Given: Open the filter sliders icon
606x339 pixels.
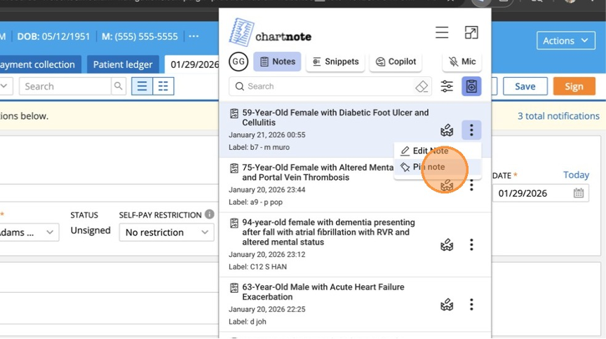Looking at the screenshot, I should 447,86.
